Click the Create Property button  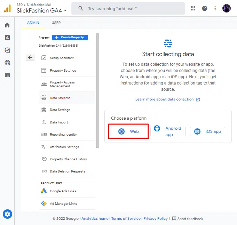[70, 38]
